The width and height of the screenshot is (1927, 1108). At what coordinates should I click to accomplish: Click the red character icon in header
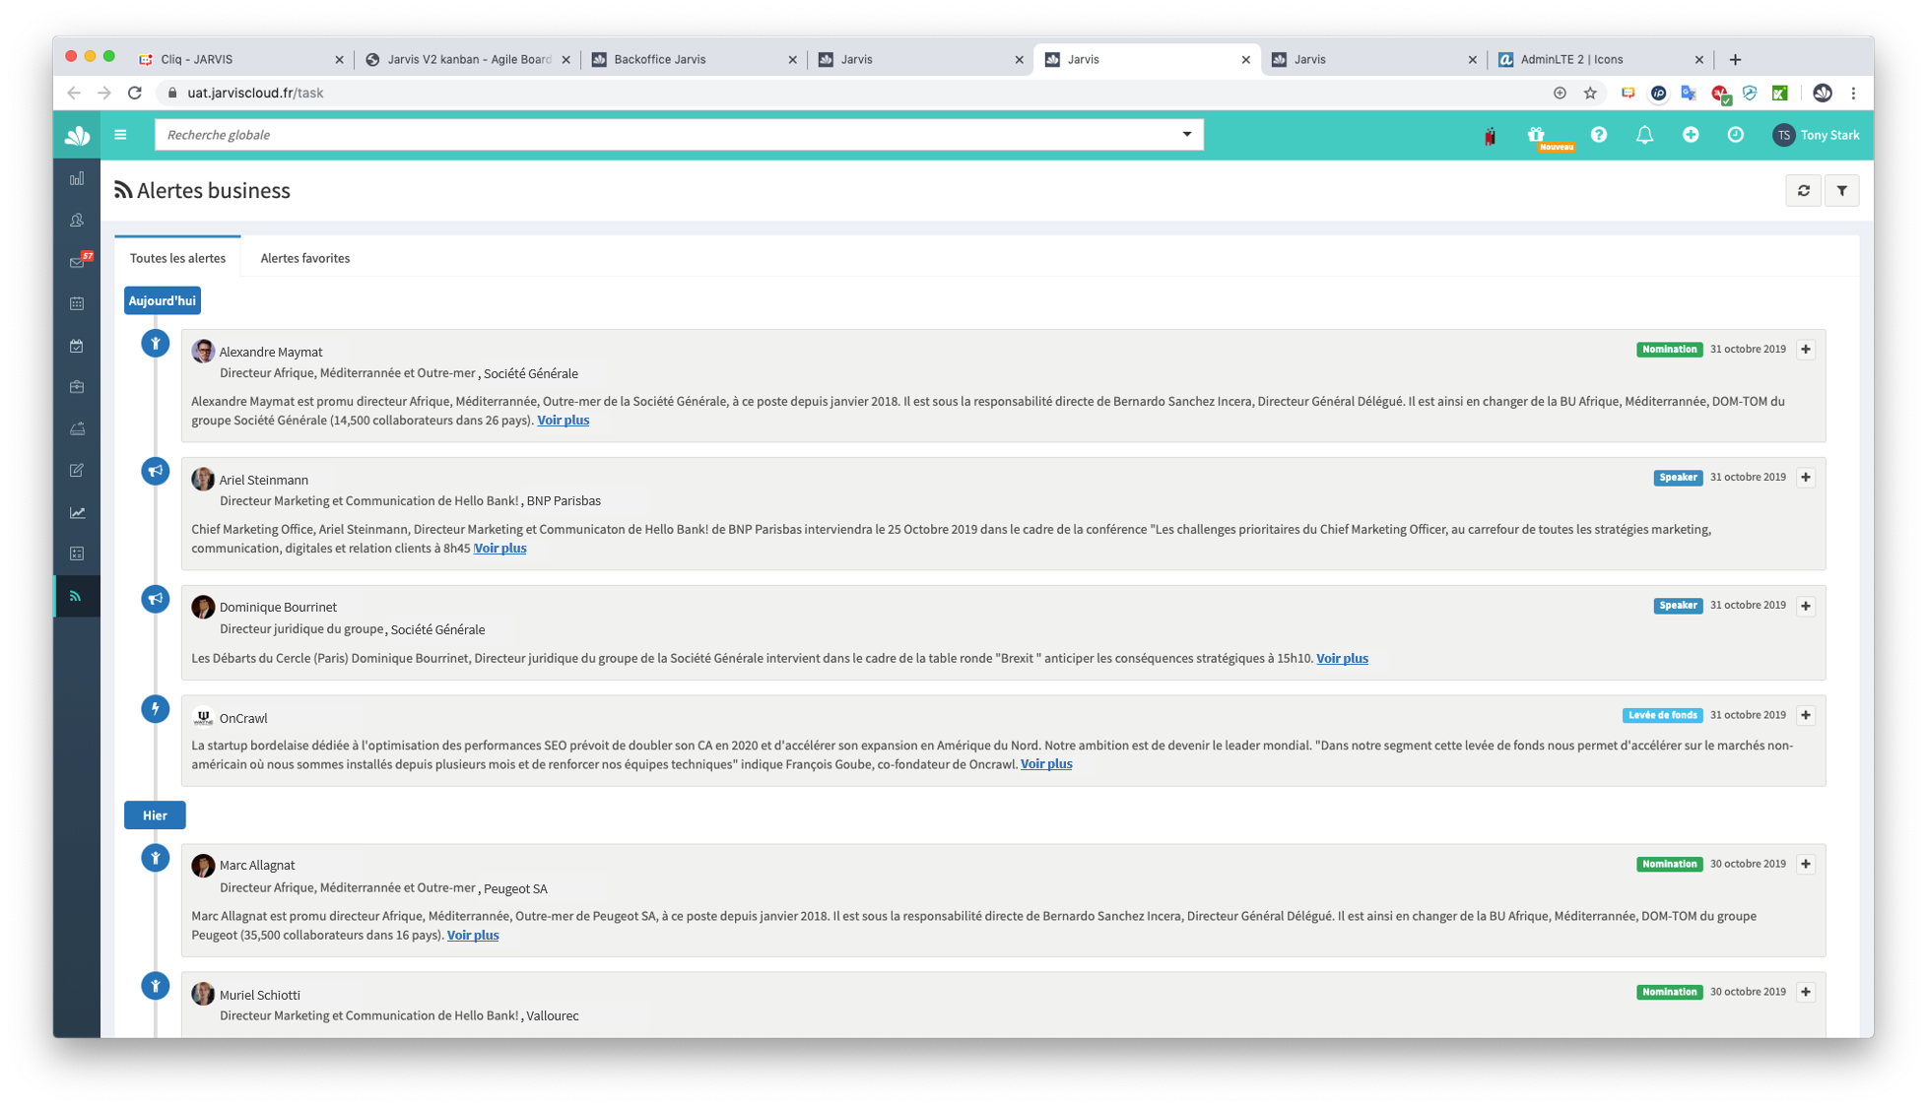[x=1490, y=136]
